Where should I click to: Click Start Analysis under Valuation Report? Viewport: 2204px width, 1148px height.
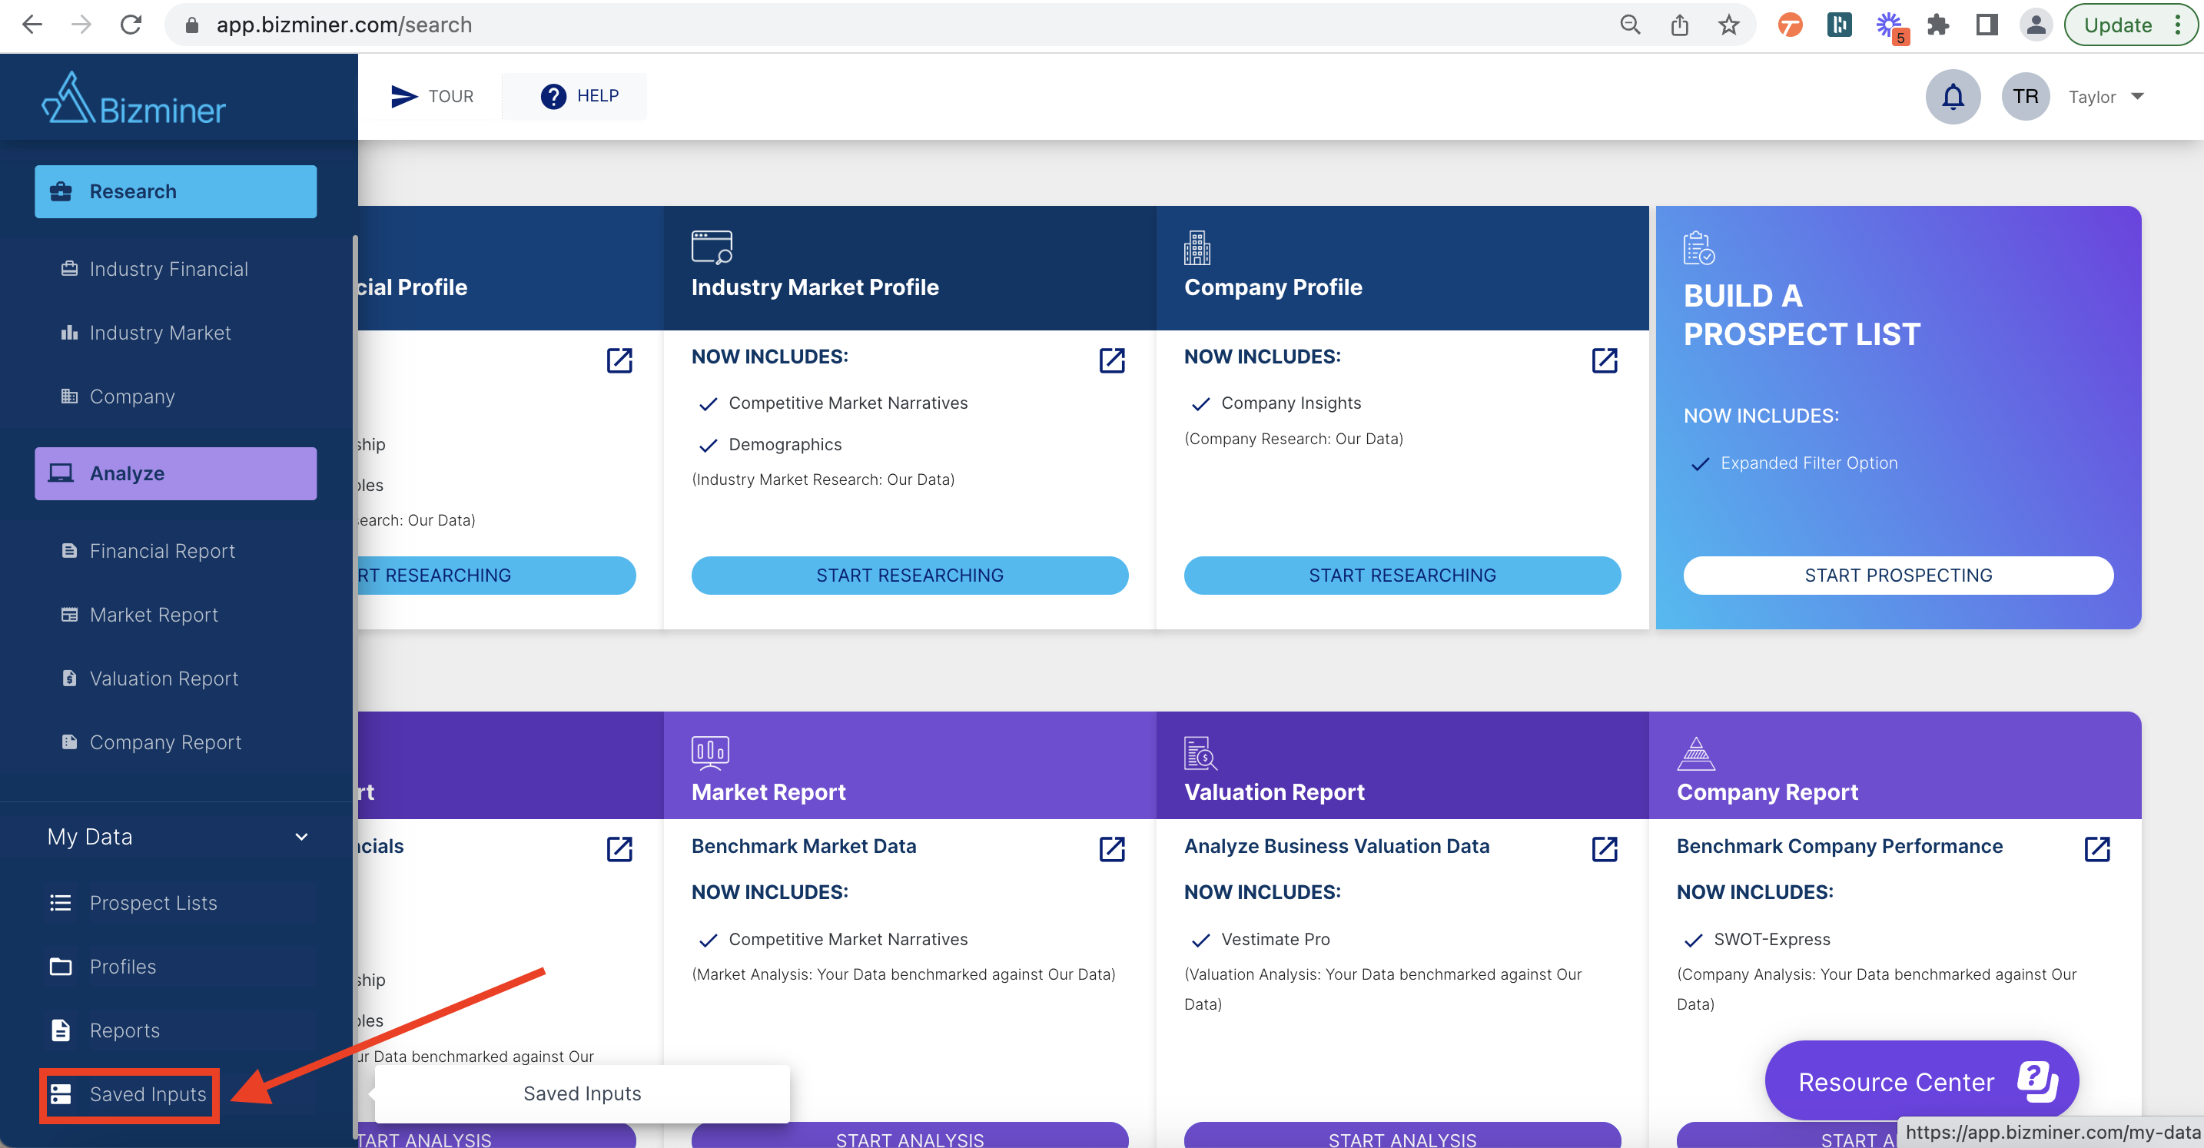pyautogui.click(x=1402, y=1136)
